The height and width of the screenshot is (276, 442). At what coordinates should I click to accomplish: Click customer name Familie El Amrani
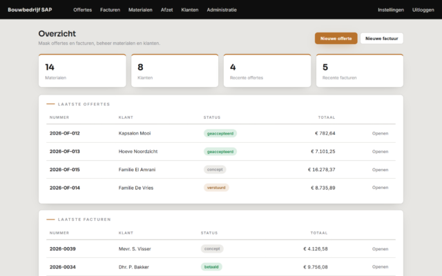(137, 170)
